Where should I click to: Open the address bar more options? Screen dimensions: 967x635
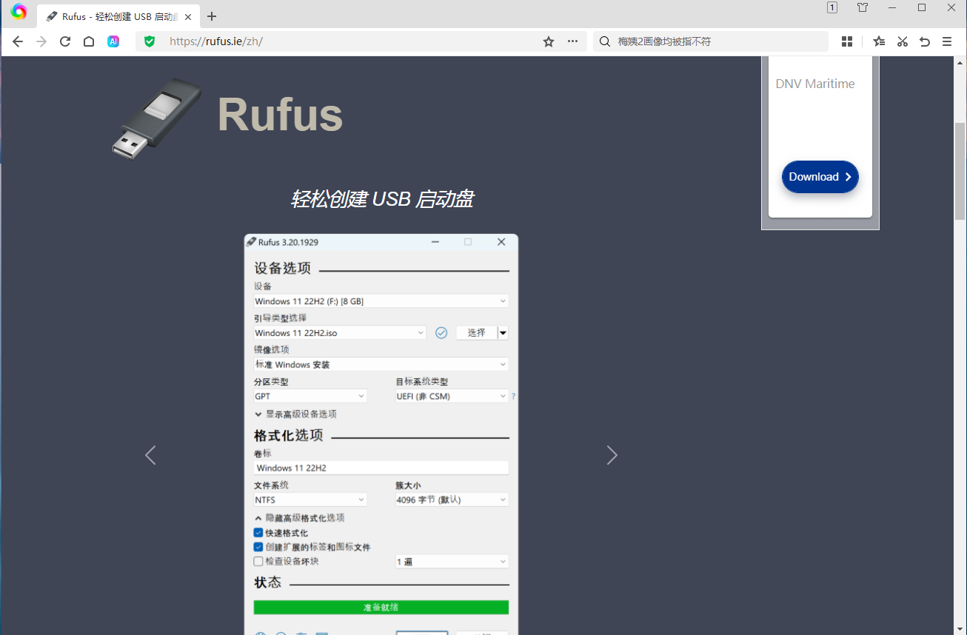point(572,41)
